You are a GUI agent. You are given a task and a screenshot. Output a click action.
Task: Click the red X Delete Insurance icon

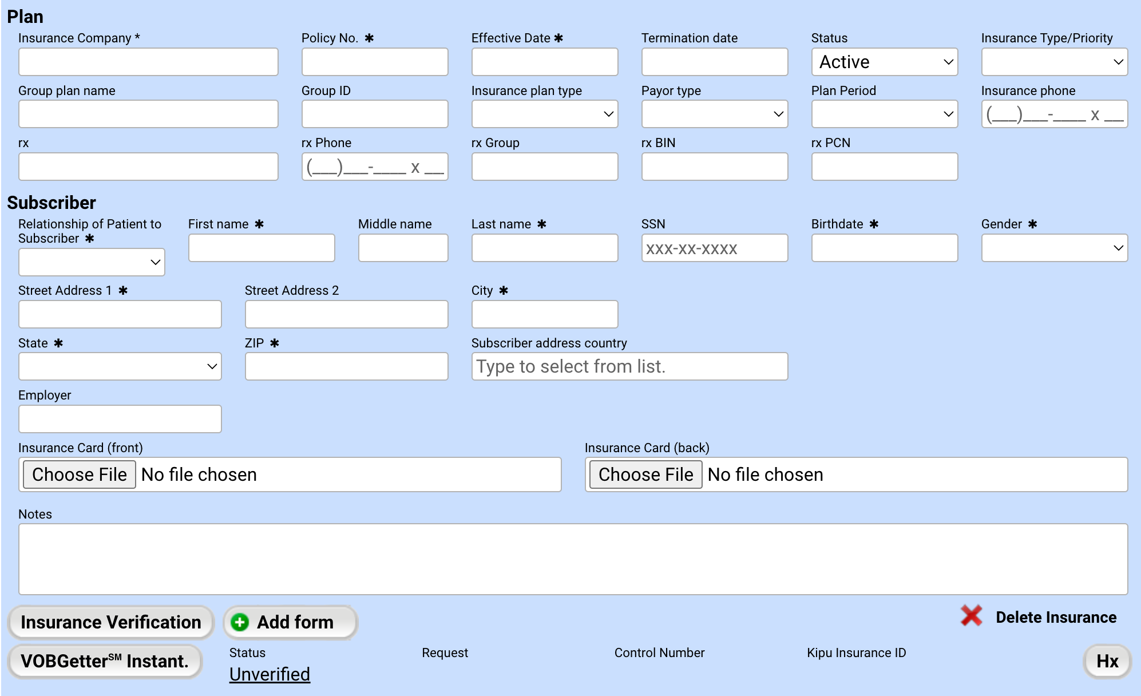[x=971, y=616]
